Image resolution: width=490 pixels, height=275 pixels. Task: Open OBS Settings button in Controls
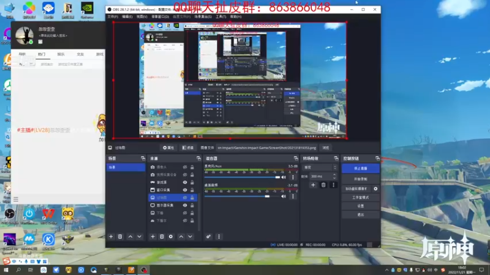point(361,206)
